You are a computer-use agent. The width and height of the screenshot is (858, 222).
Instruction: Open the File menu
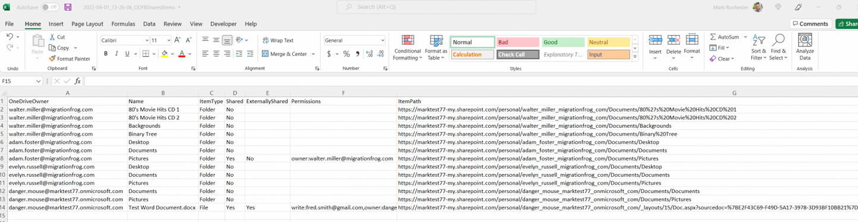tap(10, 24)
